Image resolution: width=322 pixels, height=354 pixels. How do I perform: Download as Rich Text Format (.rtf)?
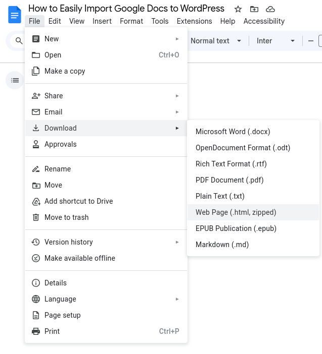click(253, 164)
